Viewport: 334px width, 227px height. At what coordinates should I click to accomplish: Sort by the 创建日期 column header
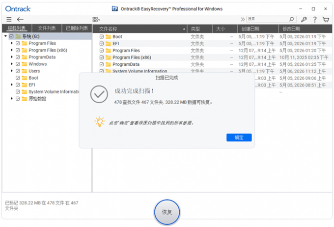(x=258, y=29)
